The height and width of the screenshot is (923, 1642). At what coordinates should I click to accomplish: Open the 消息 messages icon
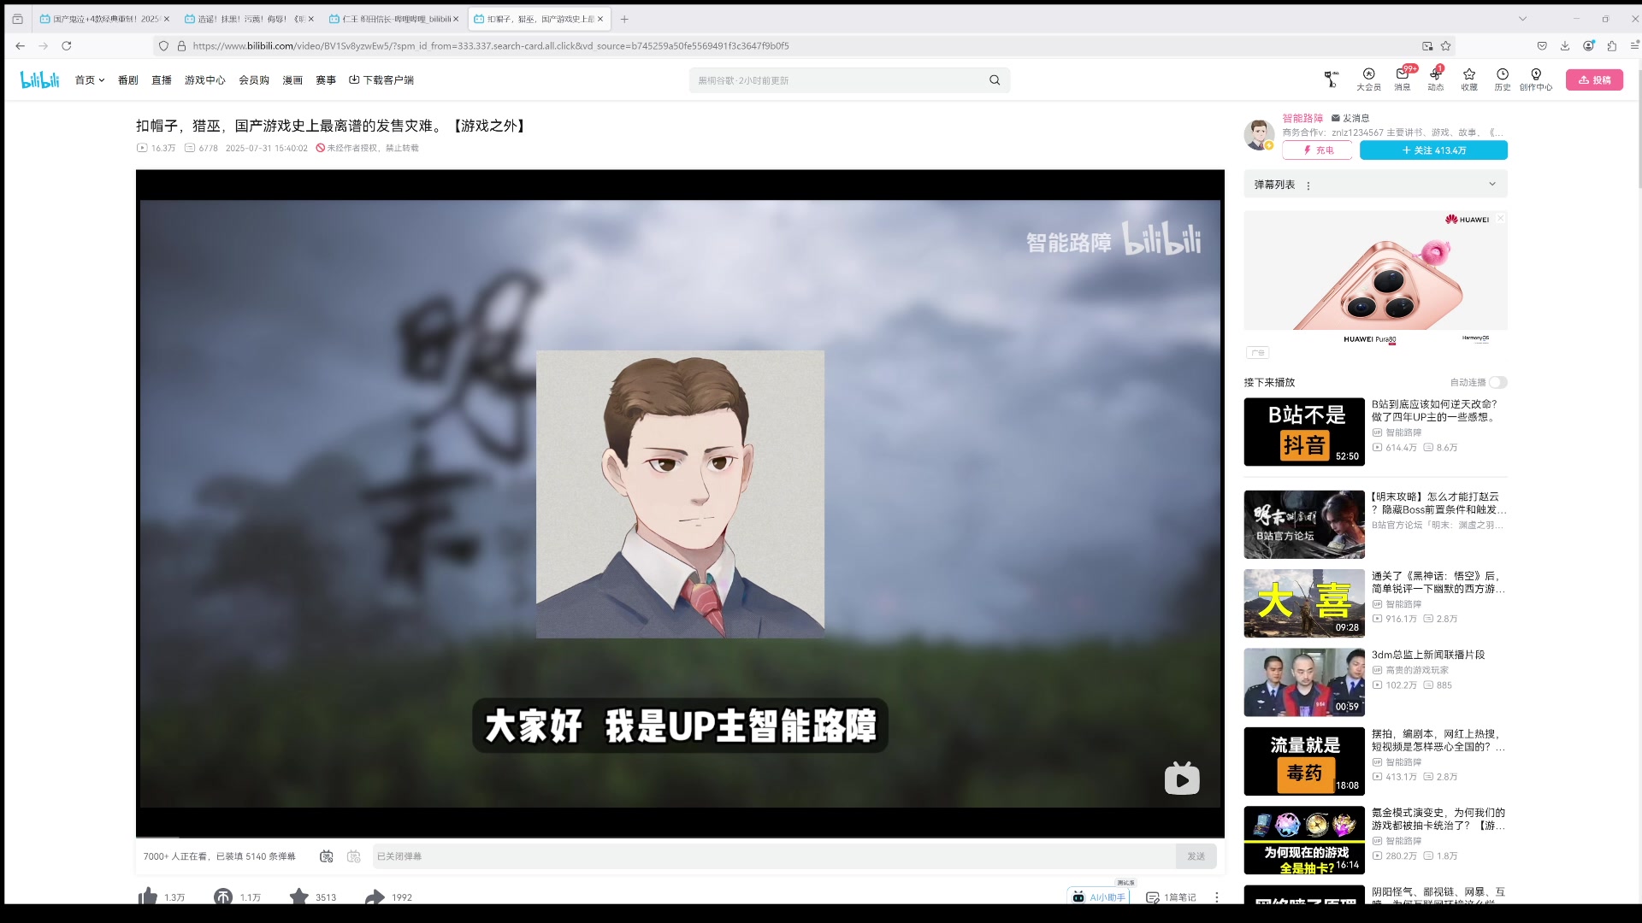coord(1403,79)
